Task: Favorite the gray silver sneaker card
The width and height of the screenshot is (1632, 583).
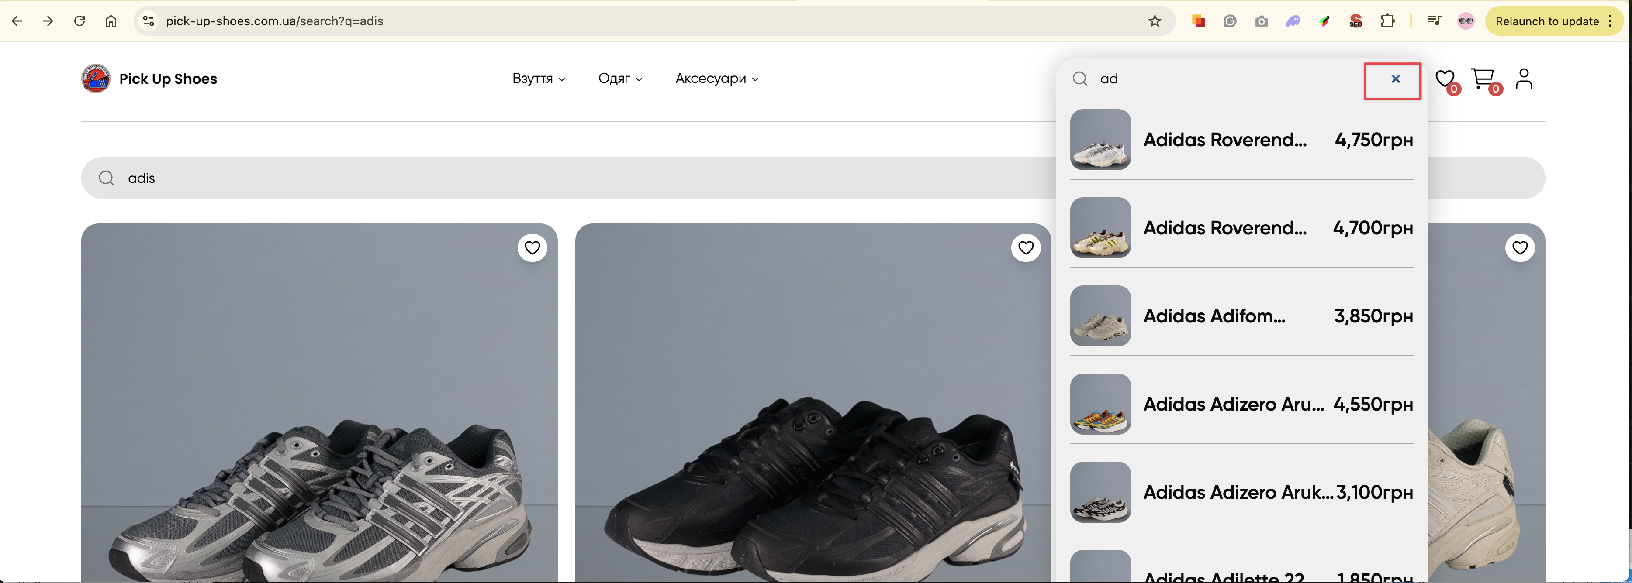Action: click(x=532, y=247)
